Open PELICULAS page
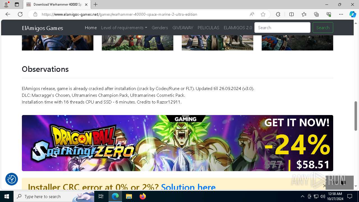This screenshot has width=359, height=202. (208, 27)
